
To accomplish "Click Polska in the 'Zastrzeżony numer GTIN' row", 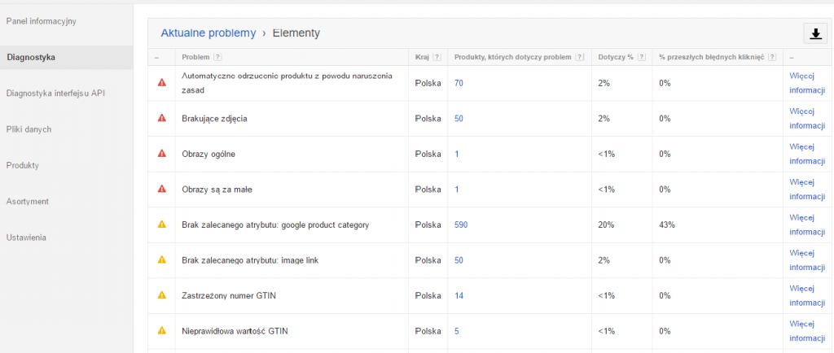I will click(428, 296).
